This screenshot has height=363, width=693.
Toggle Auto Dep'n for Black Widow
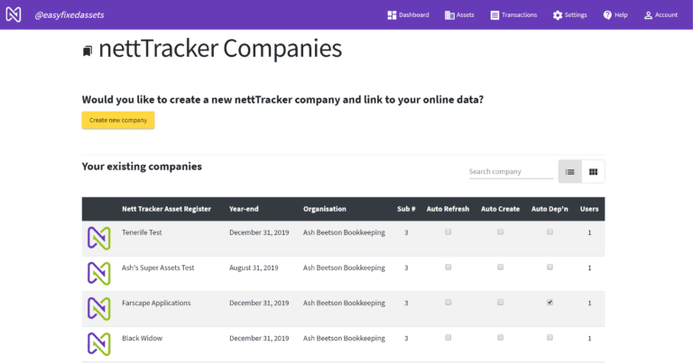point(550,338)
